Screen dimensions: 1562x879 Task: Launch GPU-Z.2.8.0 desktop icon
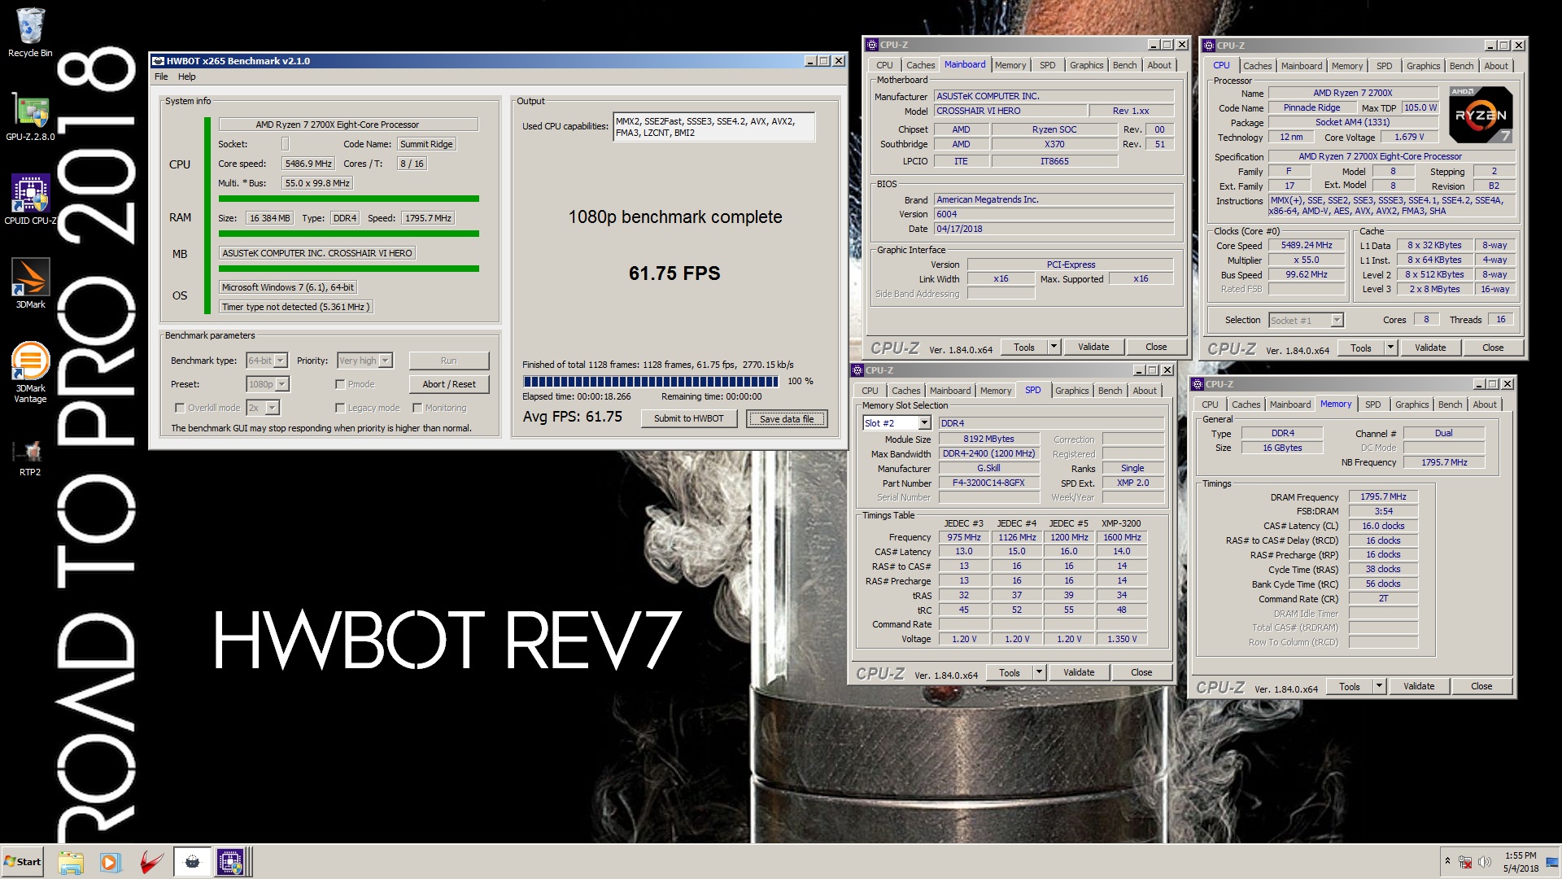coord(30,117)
